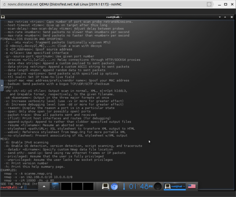Switch to fourth virtual desktop in pager
Image resolution: width=236 pixels, height=197 pixels.
[x=88, y=186]
